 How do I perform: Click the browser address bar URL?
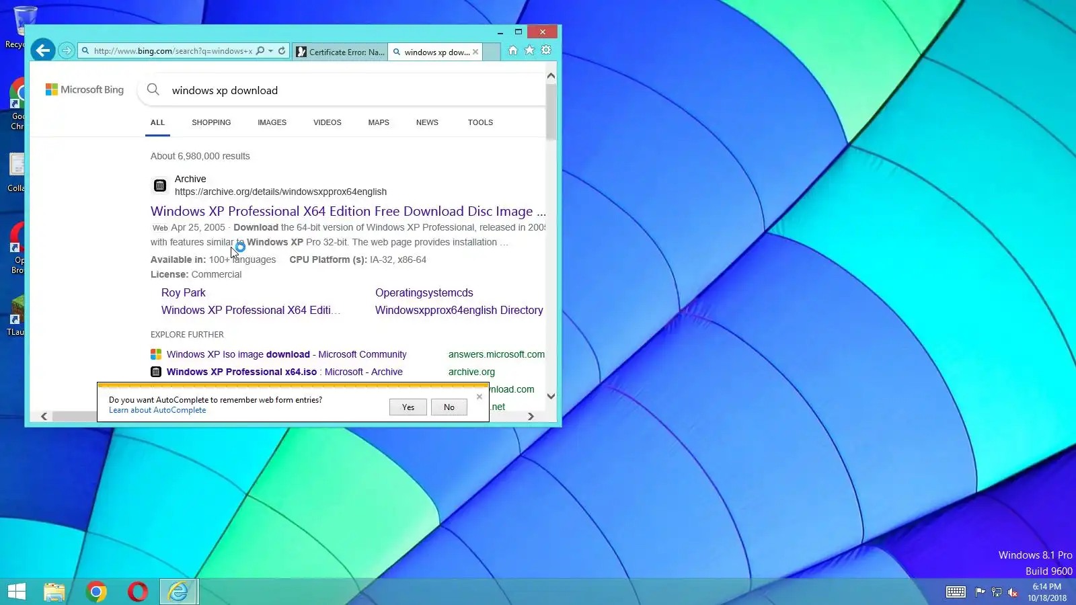(x=174, y=50)
